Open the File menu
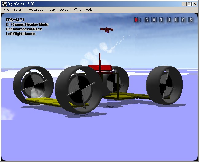The height and width of the screenshot is (162, 199). click(x=6, y=10)
